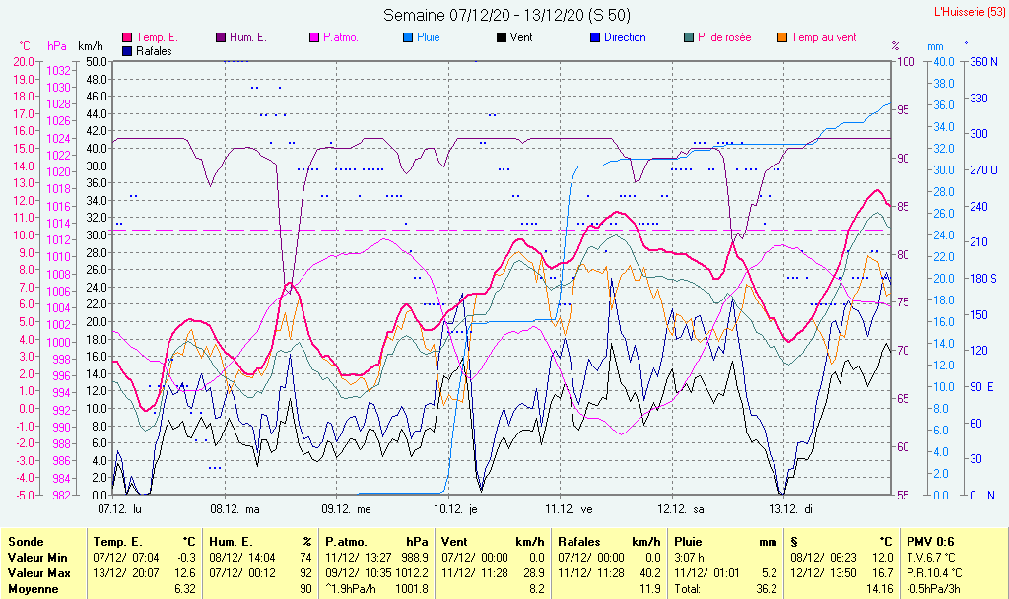
Task: Click the 'Temp. E.' legend label
Action: point(157,38)
